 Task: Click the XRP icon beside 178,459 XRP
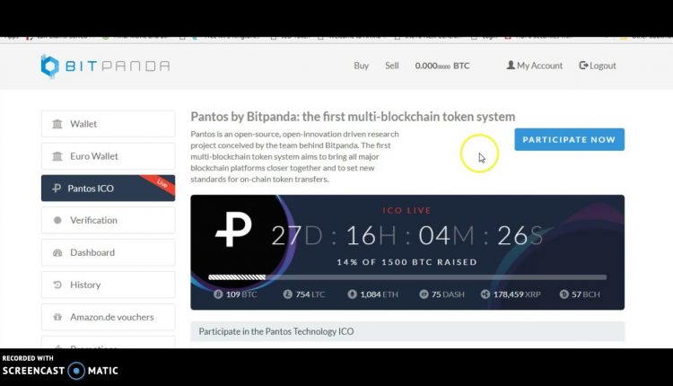[x=485, y=294]
